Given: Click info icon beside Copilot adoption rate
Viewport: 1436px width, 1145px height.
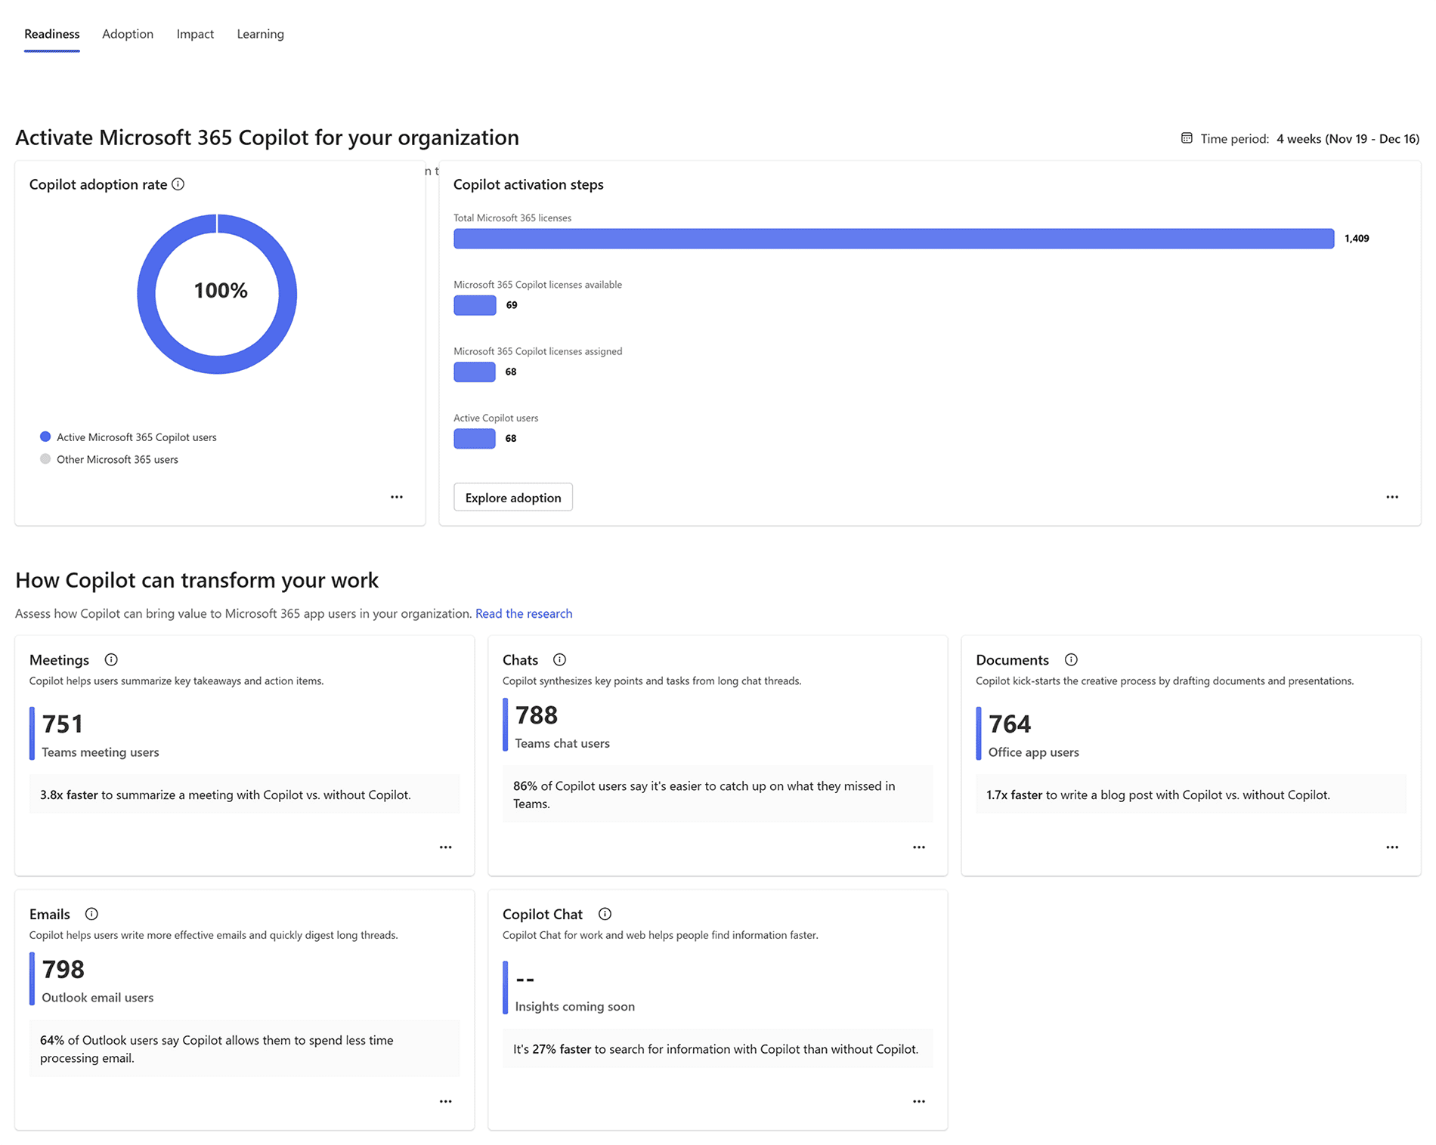Looking at the screenshot, I should tap(178, 184).
